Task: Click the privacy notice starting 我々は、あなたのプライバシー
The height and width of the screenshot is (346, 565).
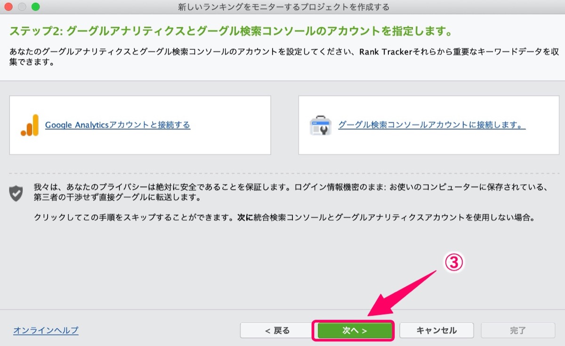Action: (291, 192)
